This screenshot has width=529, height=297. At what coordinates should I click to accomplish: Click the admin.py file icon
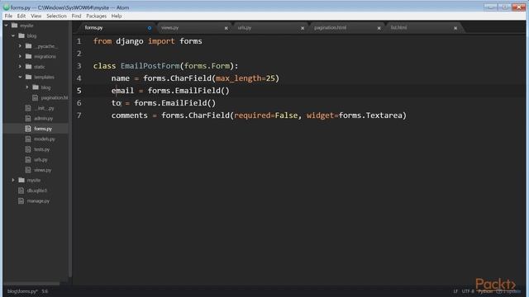(28, 118)
